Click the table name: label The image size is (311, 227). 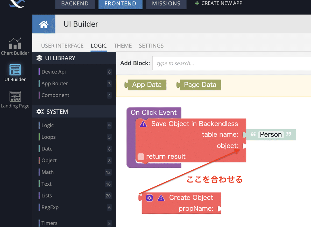pos(220,134)
